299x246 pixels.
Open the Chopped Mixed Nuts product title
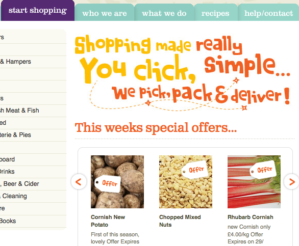pos(180,221)
